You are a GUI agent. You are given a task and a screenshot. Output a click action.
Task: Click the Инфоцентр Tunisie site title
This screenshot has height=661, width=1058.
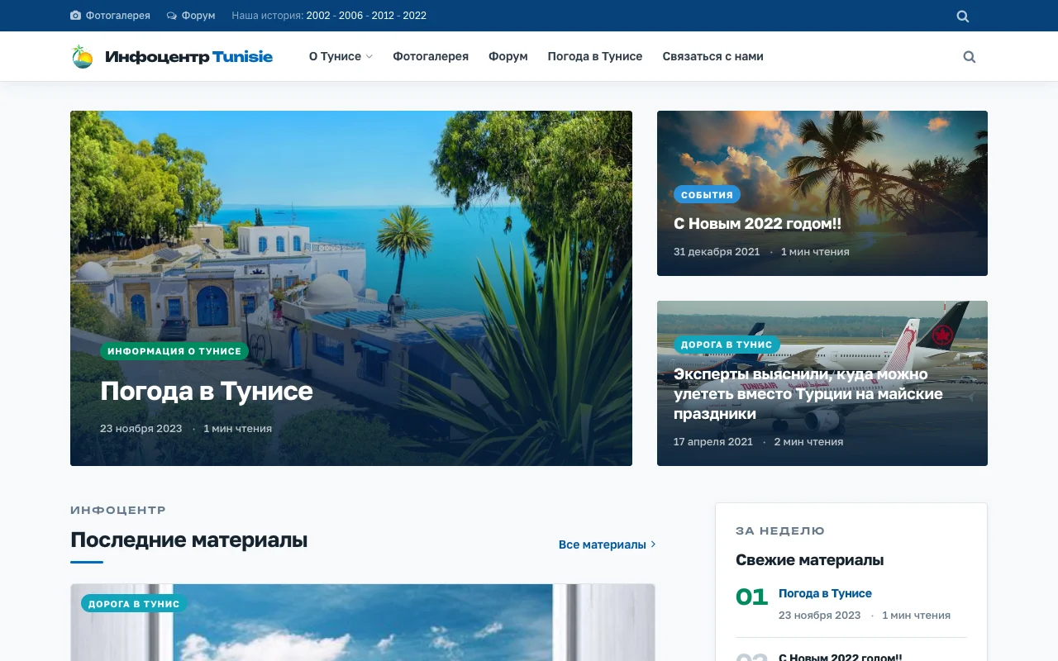(x=188, y=57)
